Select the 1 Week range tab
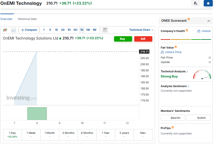This screenshot has height=145, width=214. [x=31, y=135]
